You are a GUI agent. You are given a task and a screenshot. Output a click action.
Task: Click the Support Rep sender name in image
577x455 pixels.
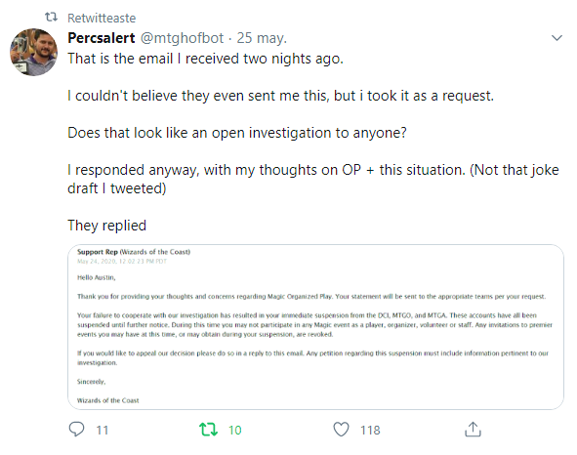click(98, 252)
